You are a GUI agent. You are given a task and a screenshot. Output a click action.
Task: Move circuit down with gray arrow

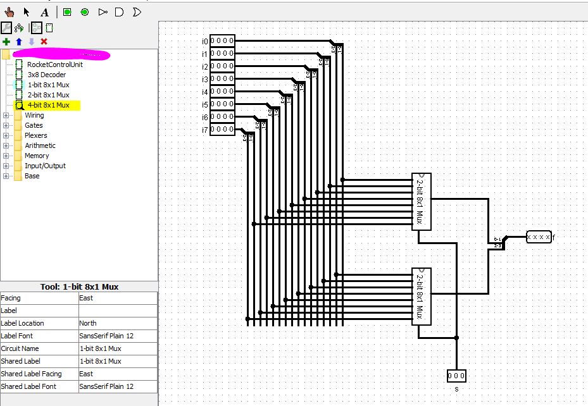[32, 42]
